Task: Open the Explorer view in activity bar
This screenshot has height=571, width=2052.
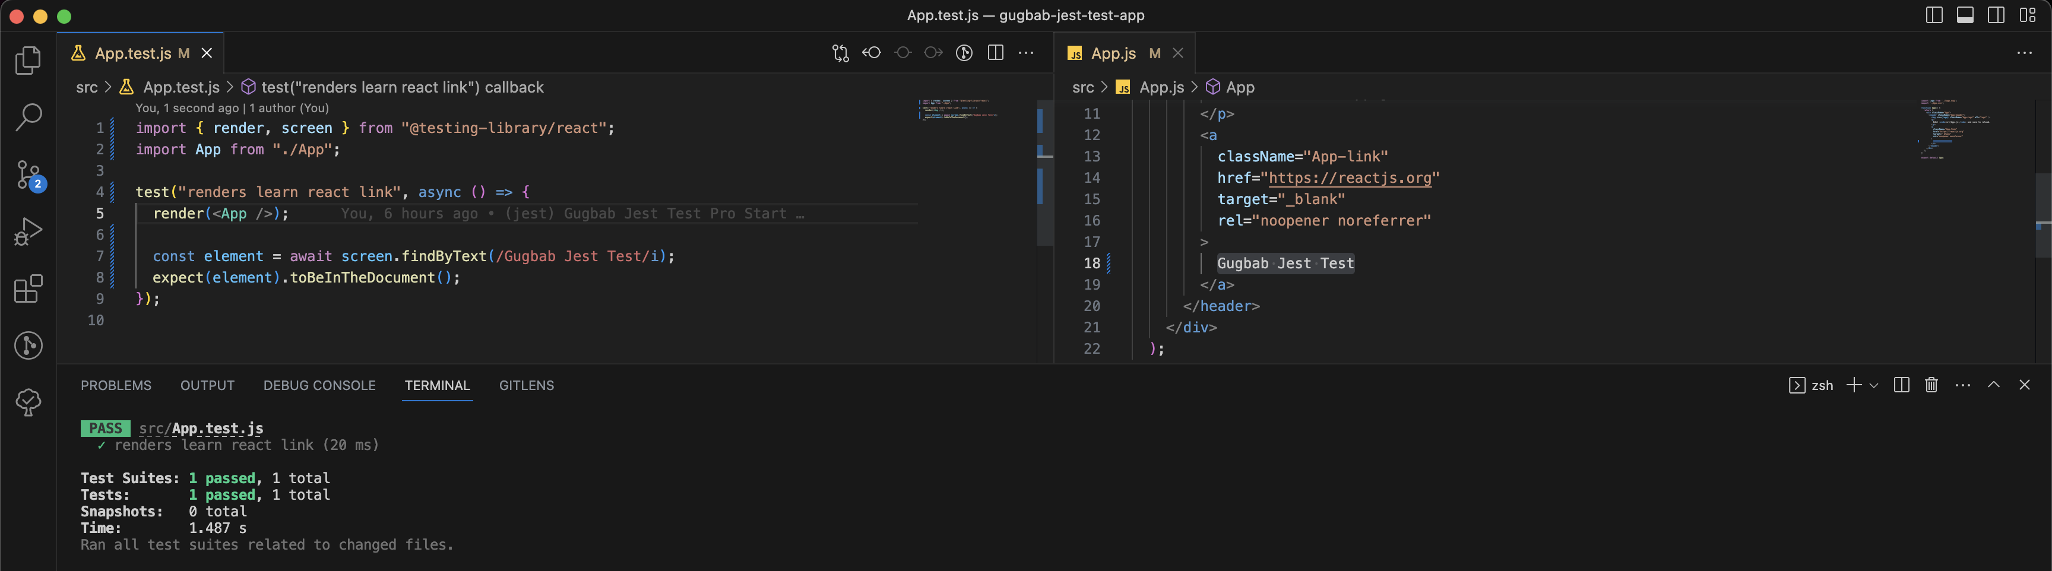Action: click(28, 61)
